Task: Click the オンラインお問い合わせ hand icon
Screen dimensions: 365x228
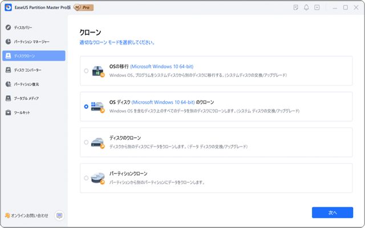Action: (7, 215)
